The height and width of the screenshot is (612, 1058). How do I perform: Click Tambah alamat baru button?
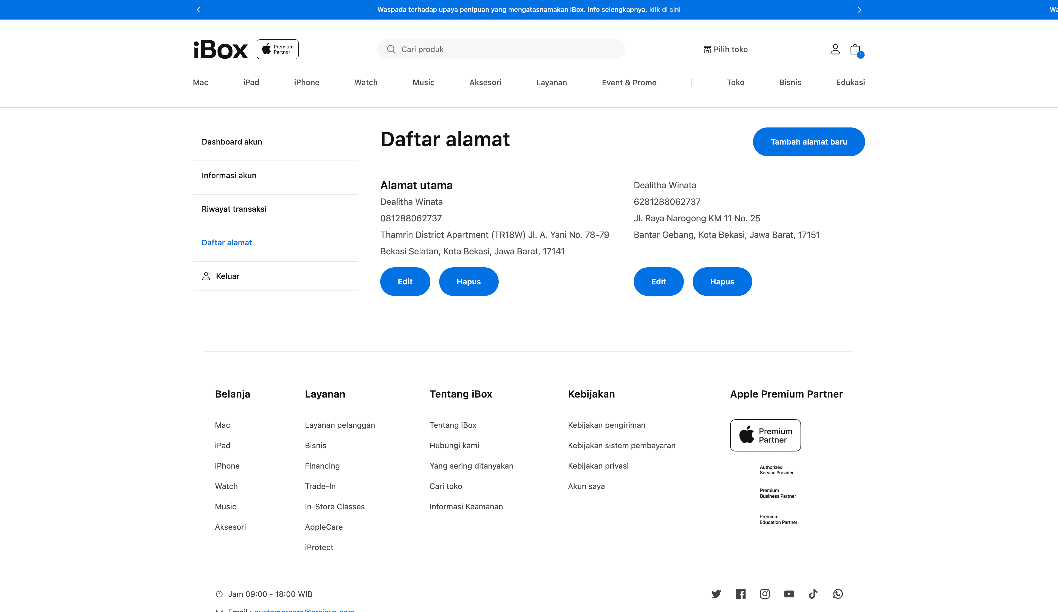tap(809, 142)
